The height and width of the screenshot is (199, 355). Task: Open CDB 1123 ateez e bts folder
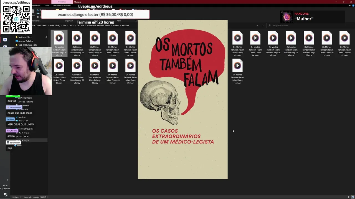tap(27, 45)
